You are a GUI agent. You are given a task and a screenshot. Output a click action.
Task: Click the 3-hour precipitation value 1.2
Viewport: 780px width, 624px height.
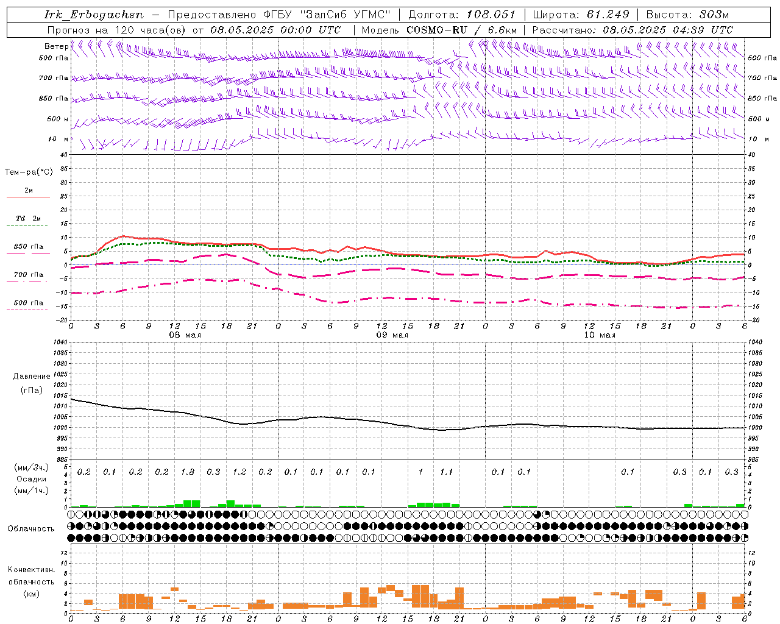pos(239,472)
